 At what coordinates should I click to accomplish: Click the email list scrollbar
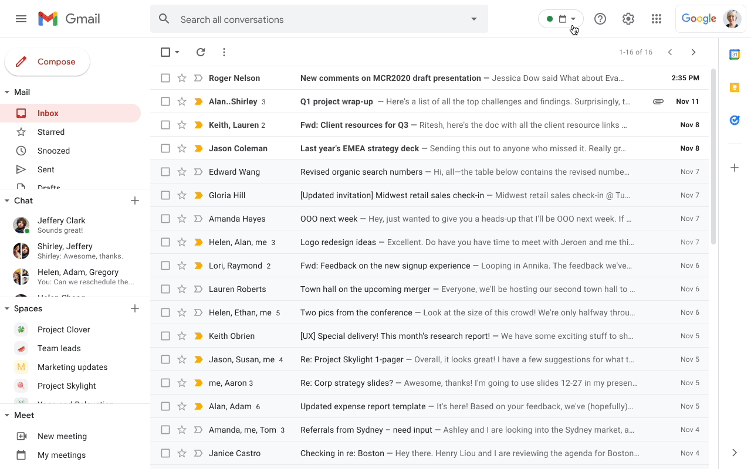[713, 156]
